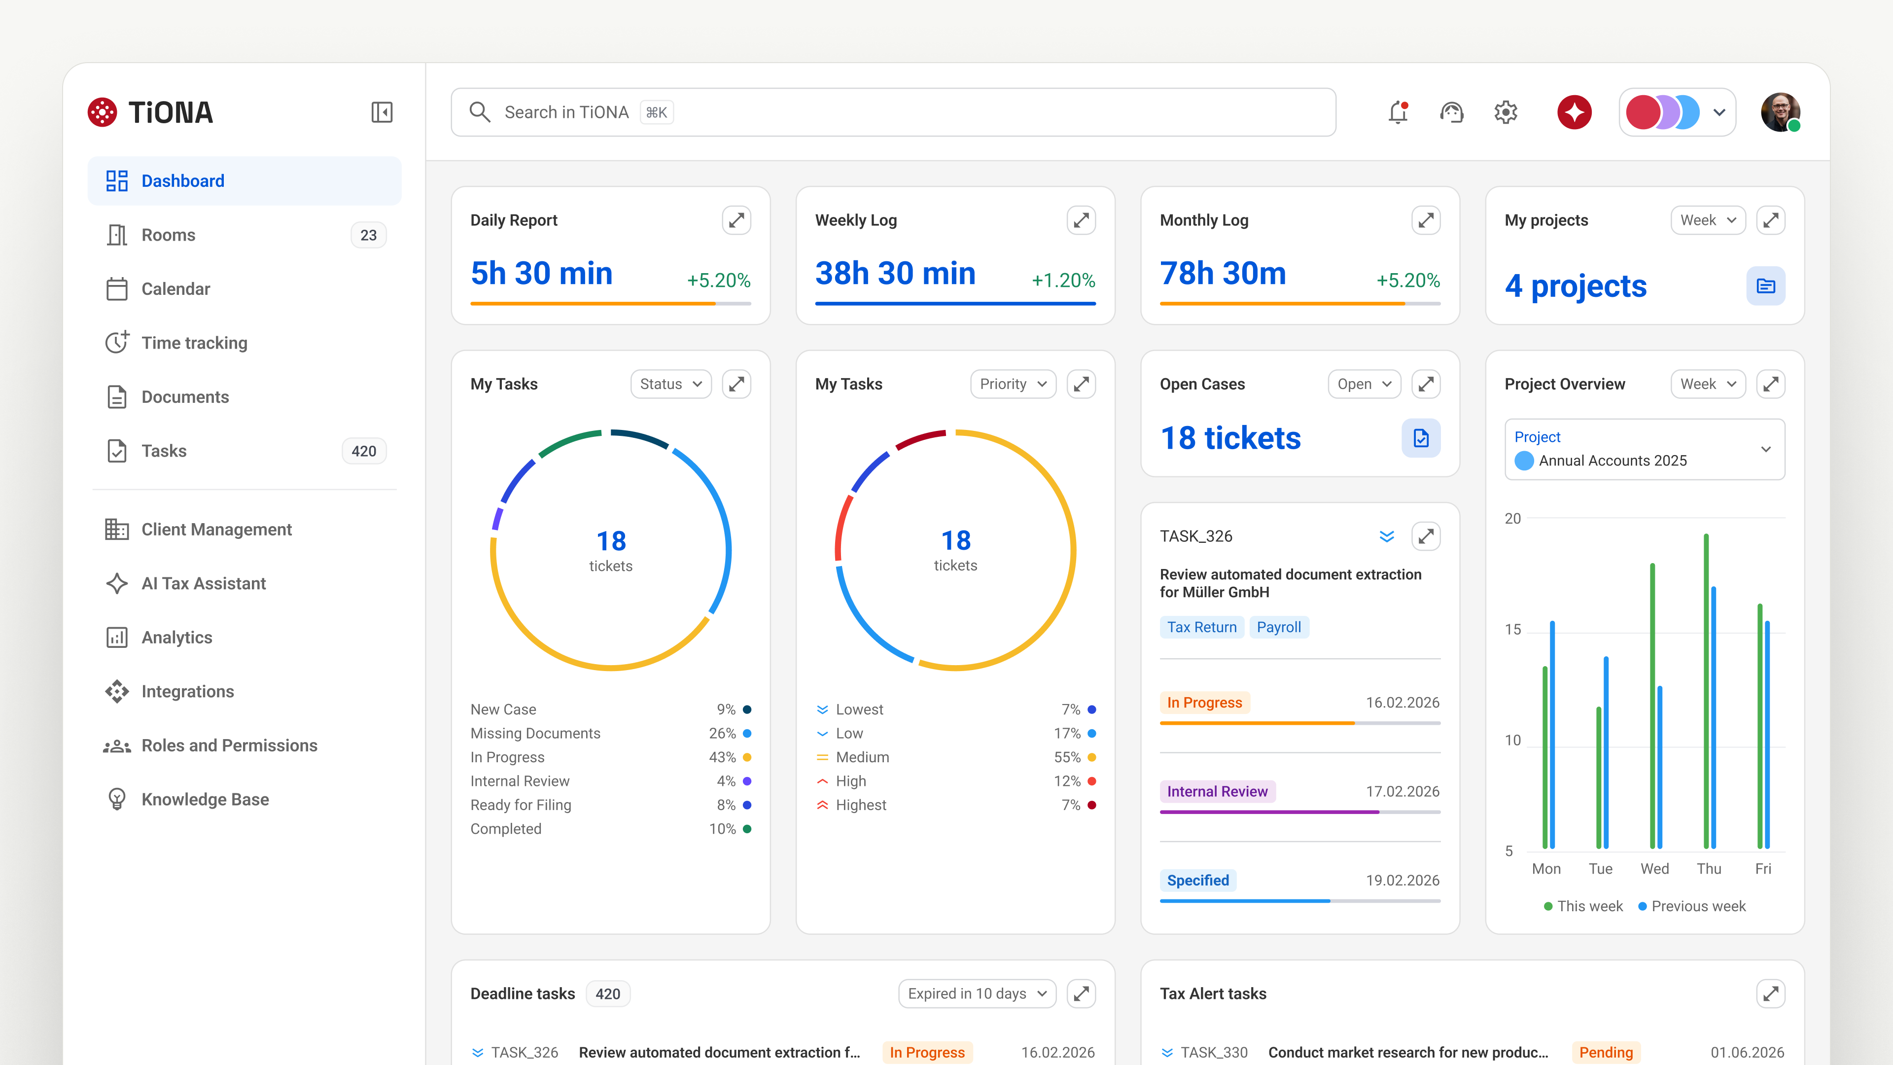1893x1065 pixels.
Task: Expand the Daily Report card
Action: 736,220
